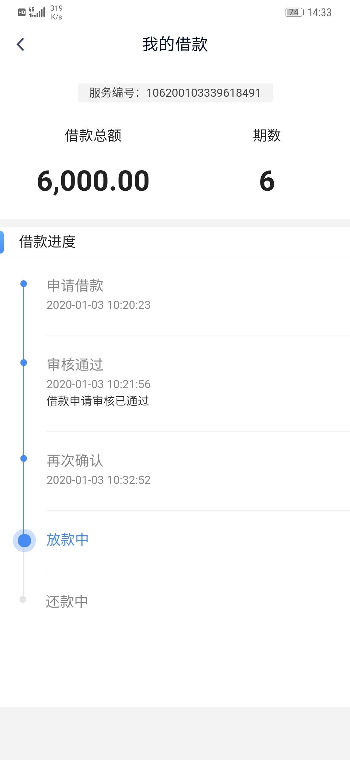Open the 审核通过 step entry
Screen dimensions: 350x760
coord(198,384)
